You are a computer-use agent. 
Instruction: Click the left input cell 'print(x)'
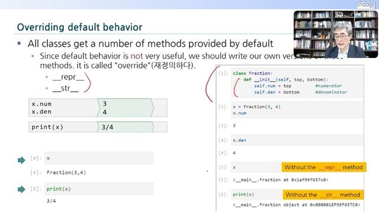coord(99,189)
